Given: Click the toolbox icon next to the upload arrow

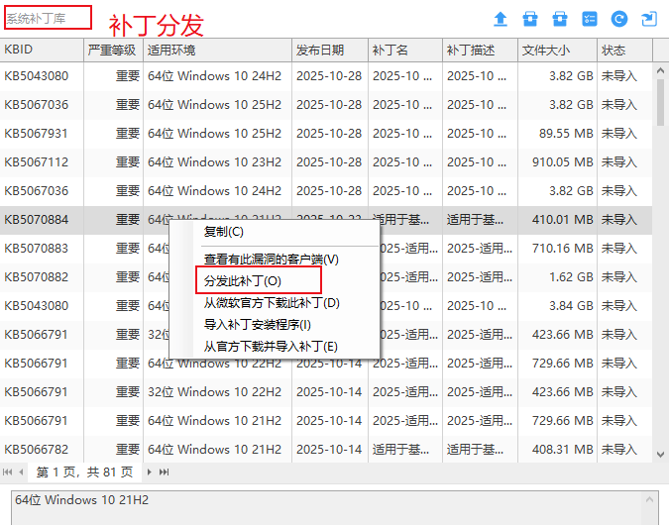Looking at the screenshot, I should coord(530,19).
